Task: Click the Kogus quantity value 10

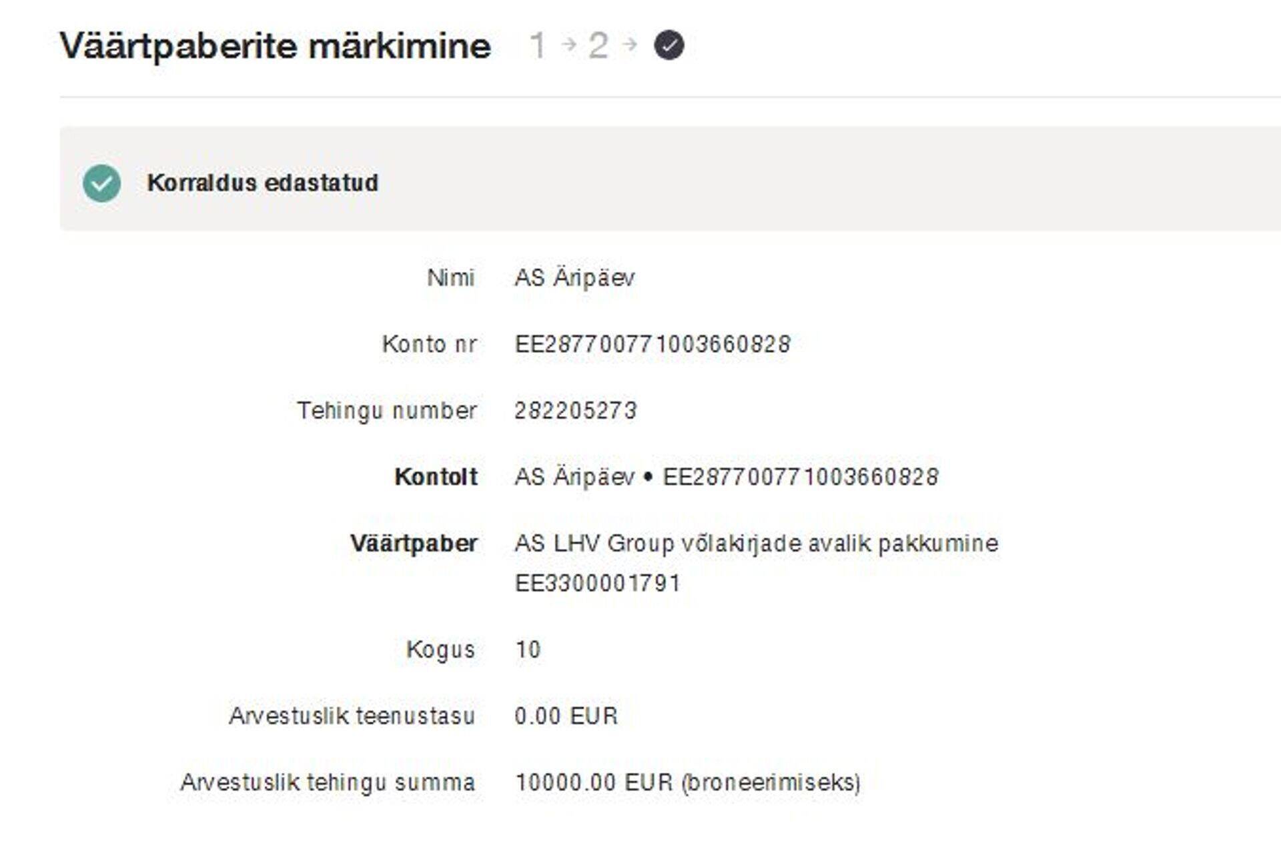Action: [528, 650]
